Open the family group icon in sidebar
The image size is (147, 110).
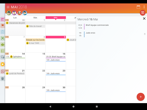(x=3, y=45)
